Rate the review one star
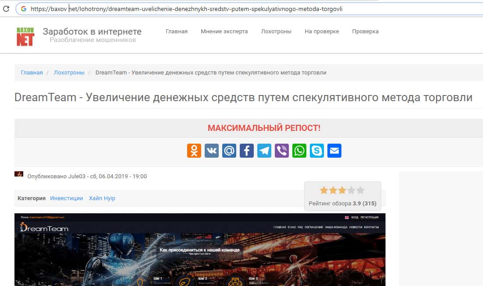483x286 pixels. click(324, 190)
